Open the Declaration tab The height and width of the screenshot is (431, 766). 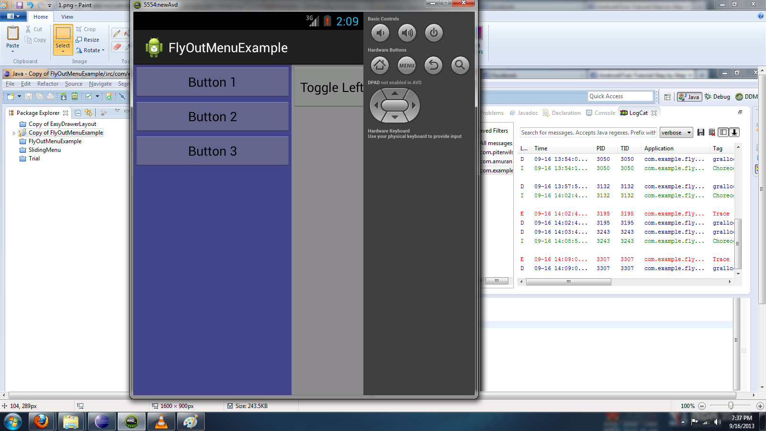click(x=562, y=113)
